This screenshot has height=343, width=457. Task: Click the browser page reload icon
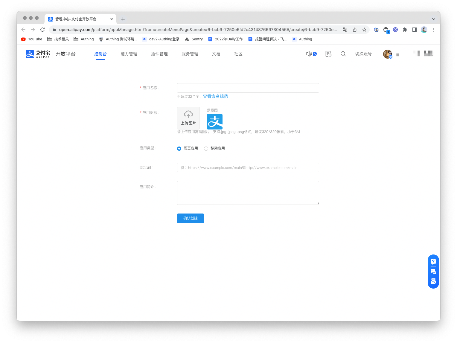(x=42, y=30)
